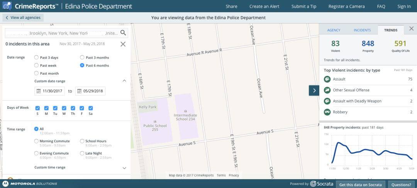
Task: Click the Public School 255 map marker
Action: (x=155, y=121)
